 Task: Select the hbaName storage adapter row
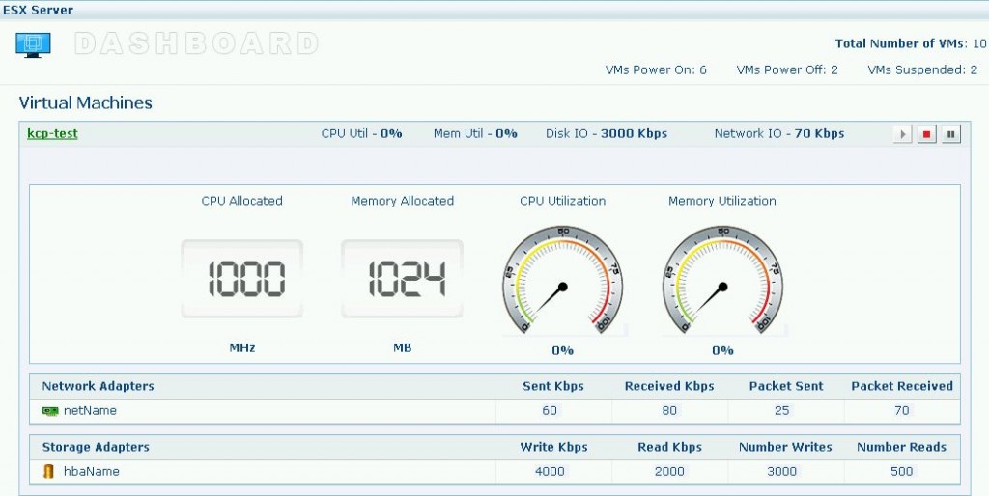[92, 472]
